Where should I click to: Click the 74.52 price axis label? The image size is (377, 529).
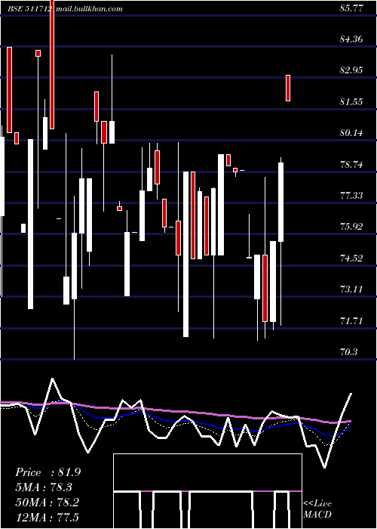point(351,258)
